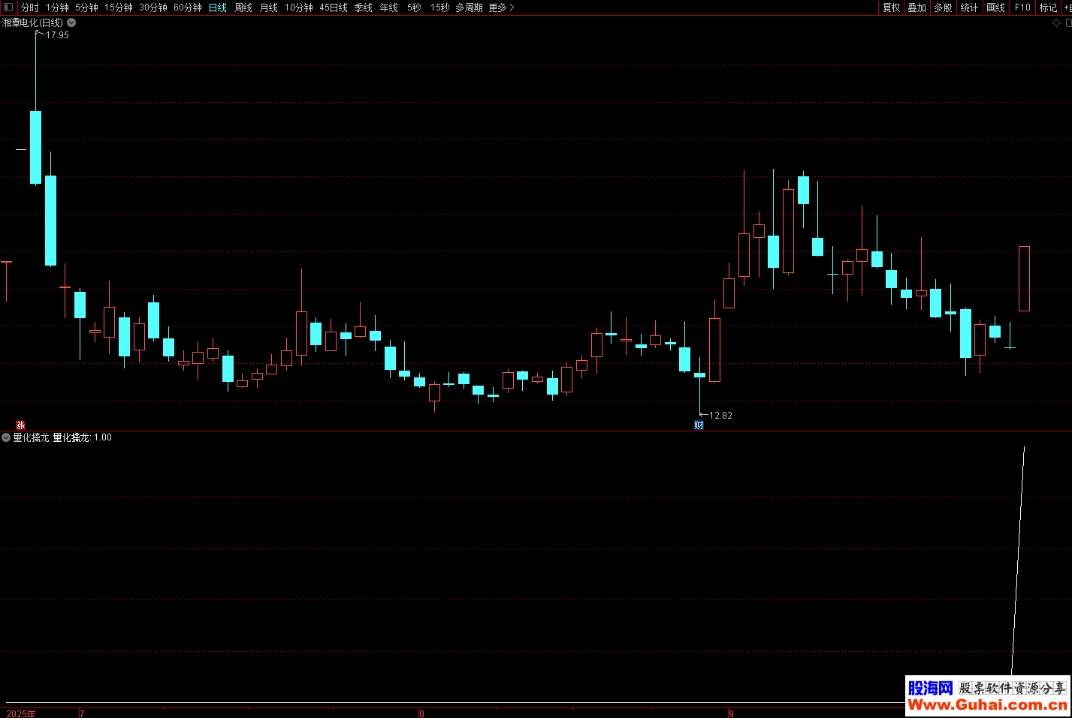Viewport: 1072px width, 718px height.
Task: Click the 12.82 lowest price label
Action: pyautogui.click(x=720, y=415)
